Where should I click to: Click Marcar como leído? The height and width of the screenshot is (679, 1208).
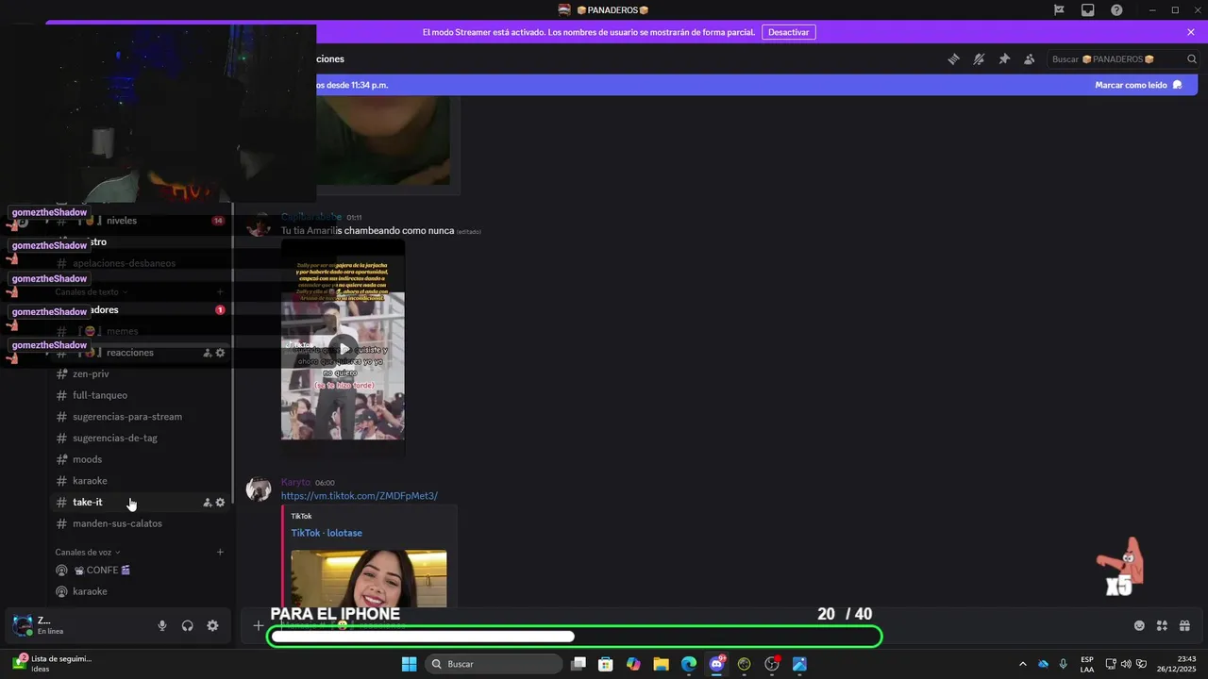[1138, 85]
